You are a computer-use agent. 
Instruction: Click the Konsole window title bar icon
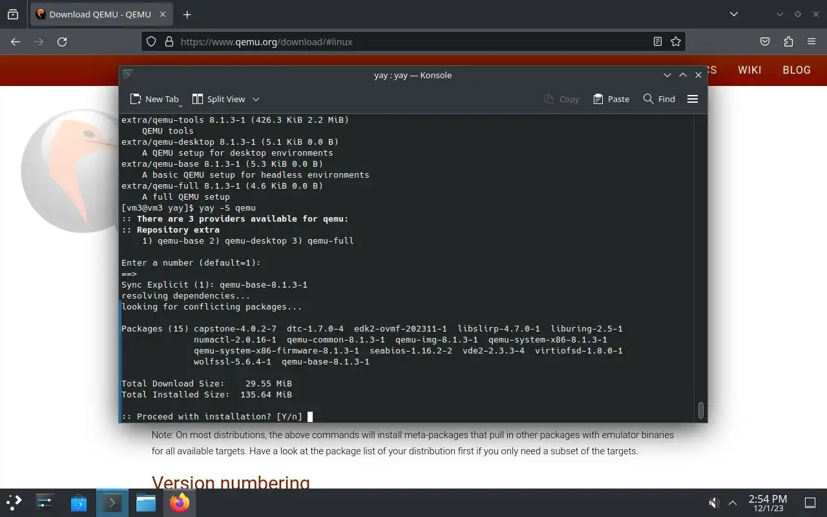[x=128, y=74]
